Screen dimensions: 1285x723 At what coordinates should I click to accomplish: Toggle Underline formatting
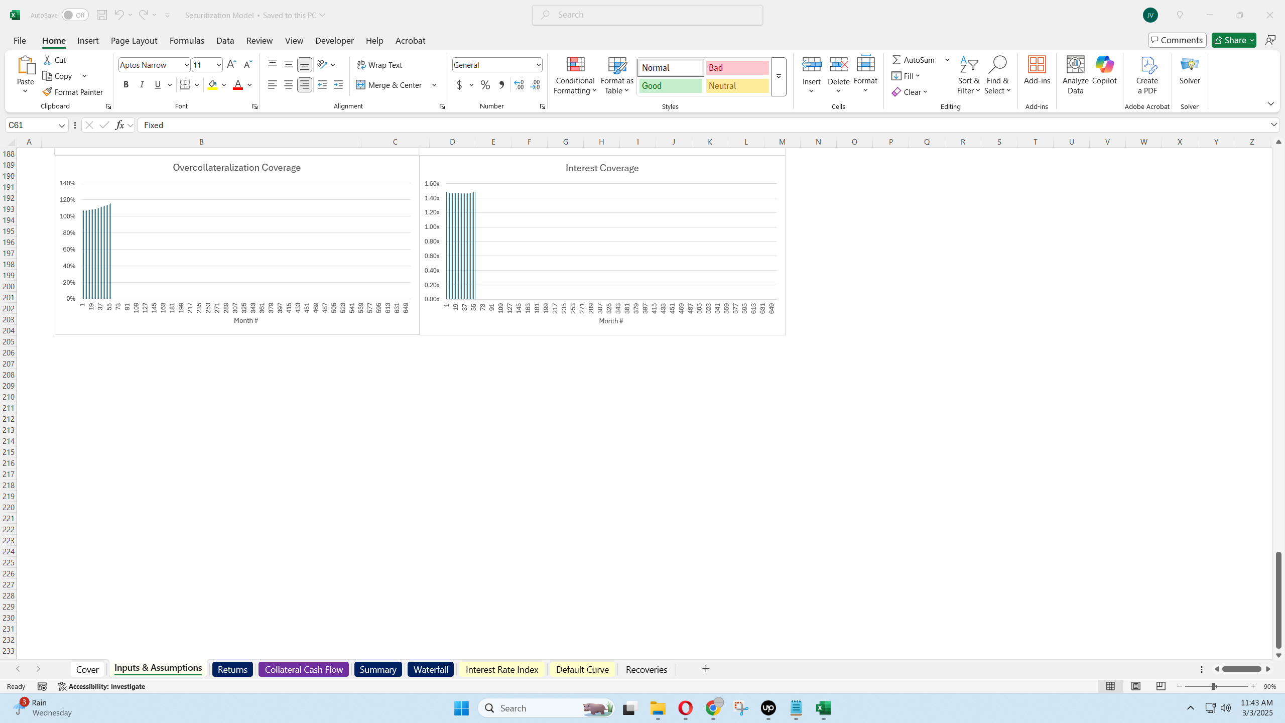[x=158, y=85]
